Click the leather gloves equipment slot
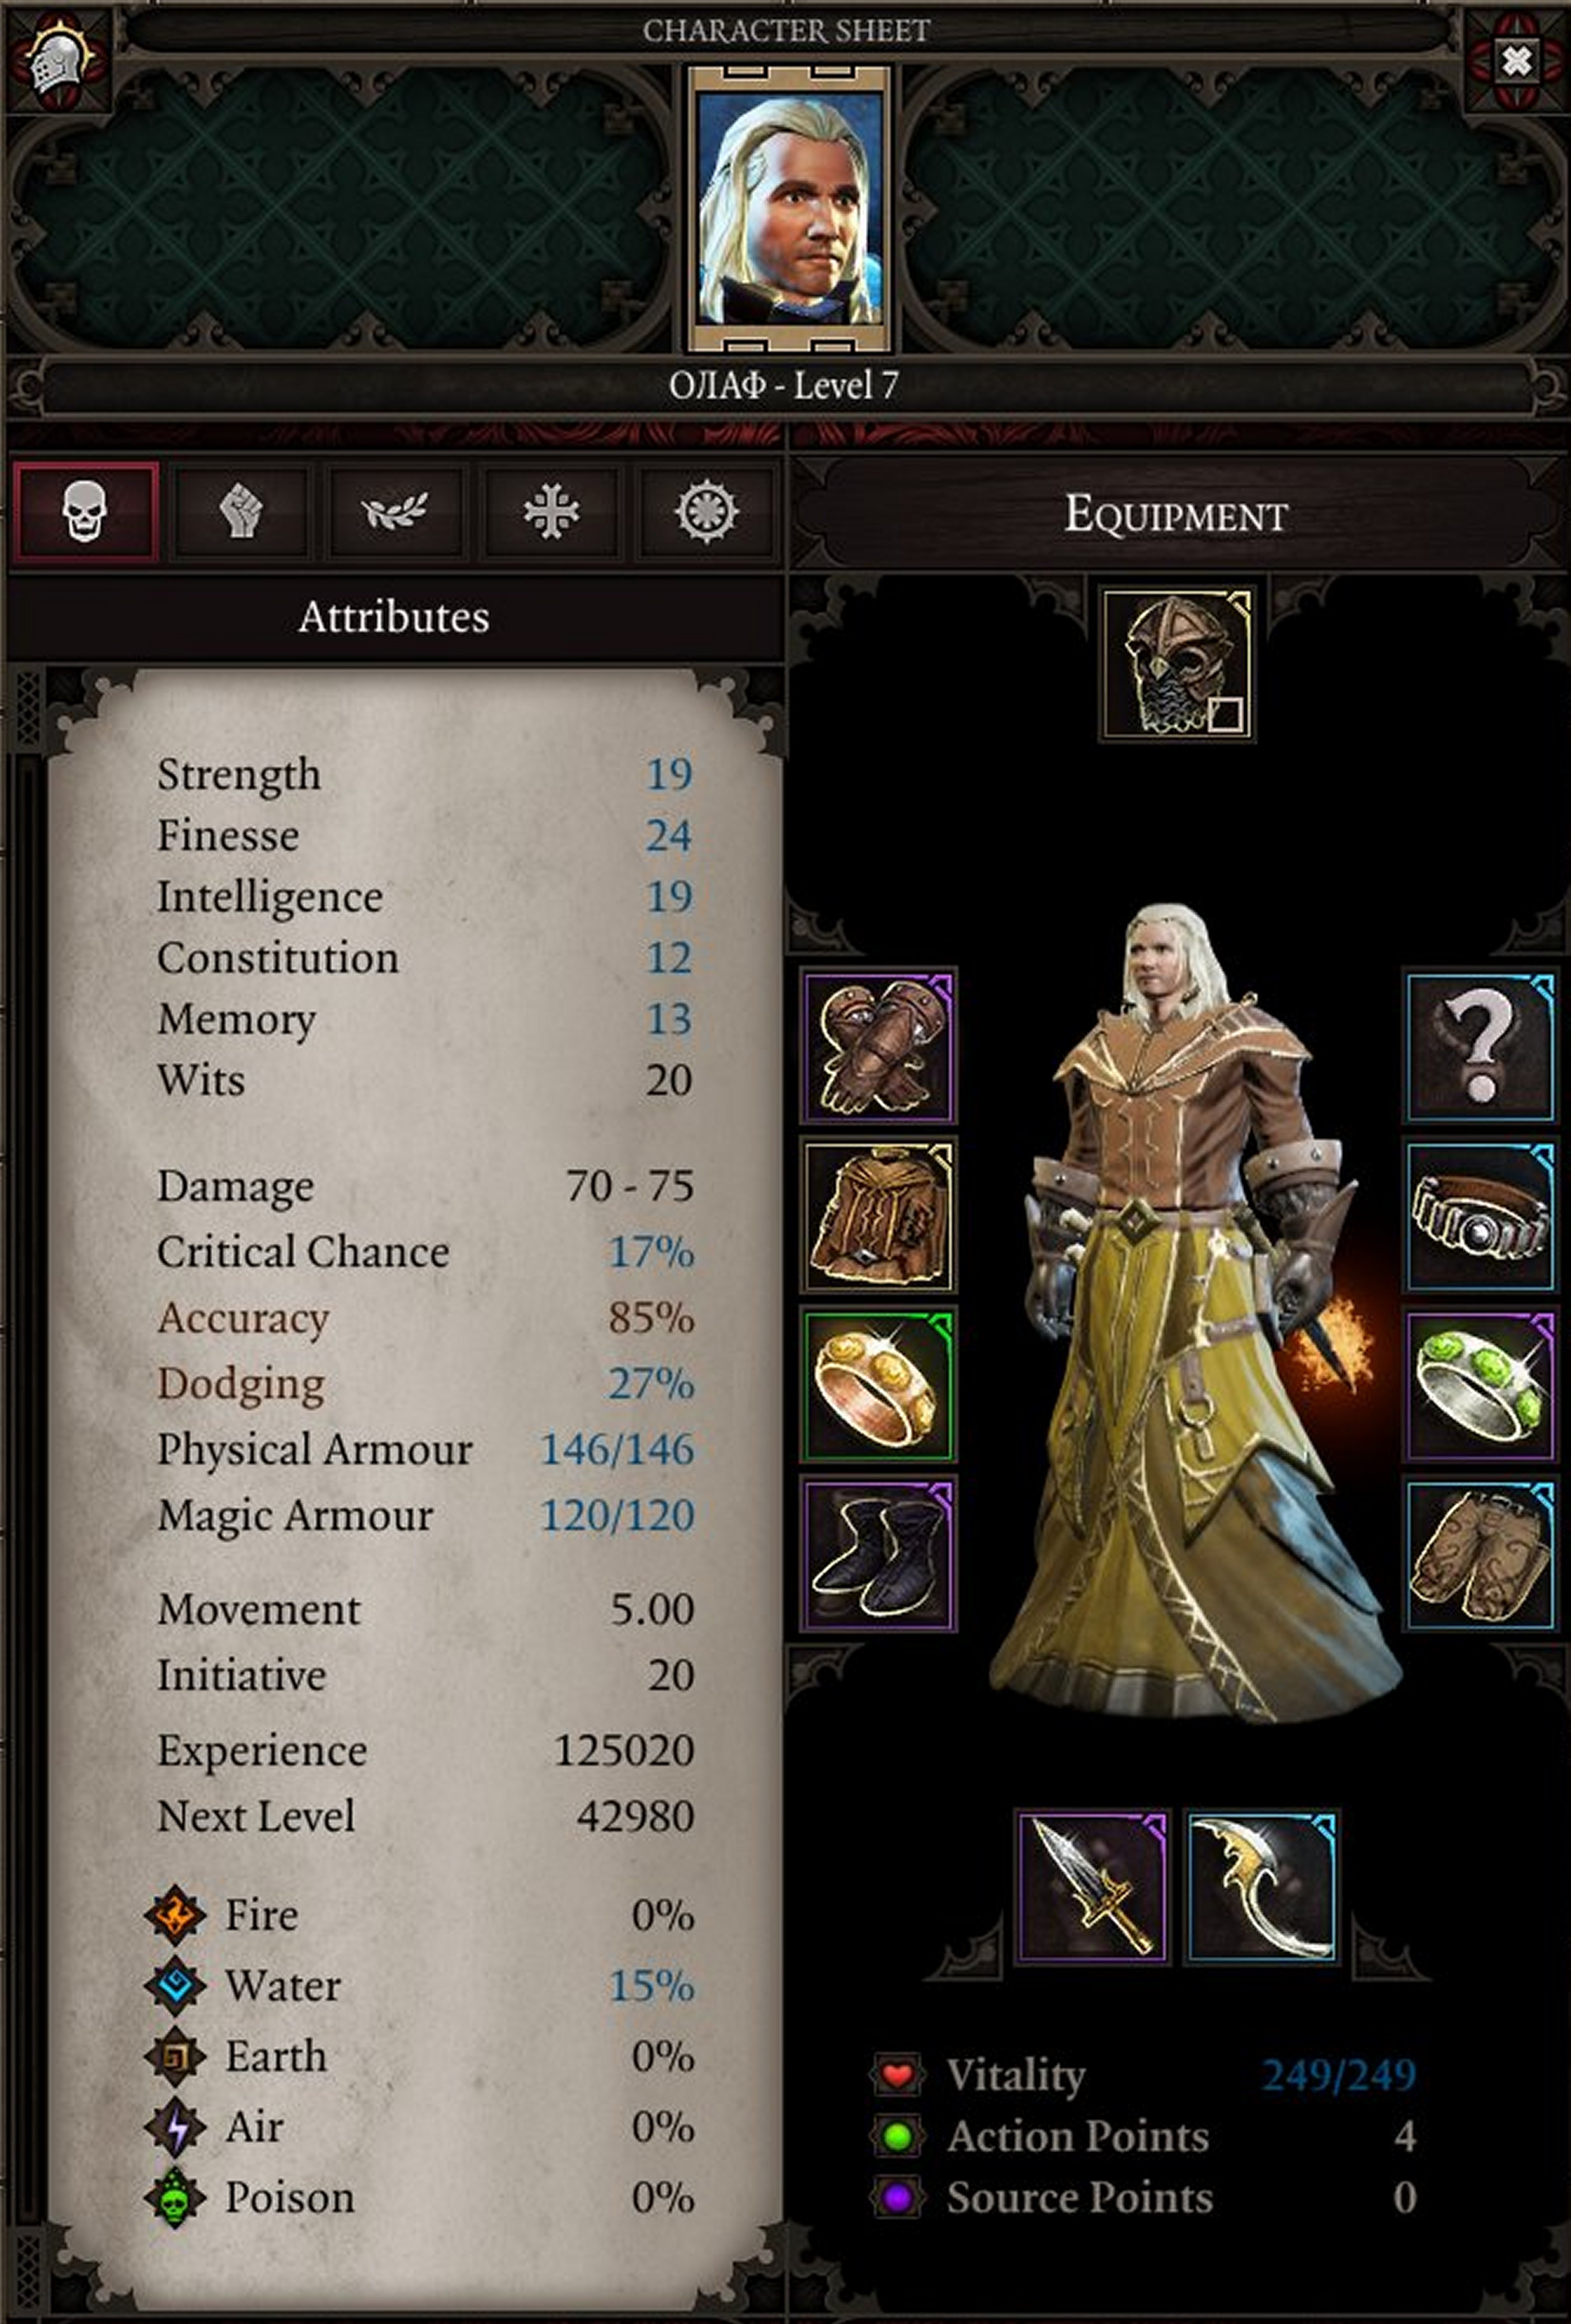The image size is (1571, 2324). coord(879,1045)
